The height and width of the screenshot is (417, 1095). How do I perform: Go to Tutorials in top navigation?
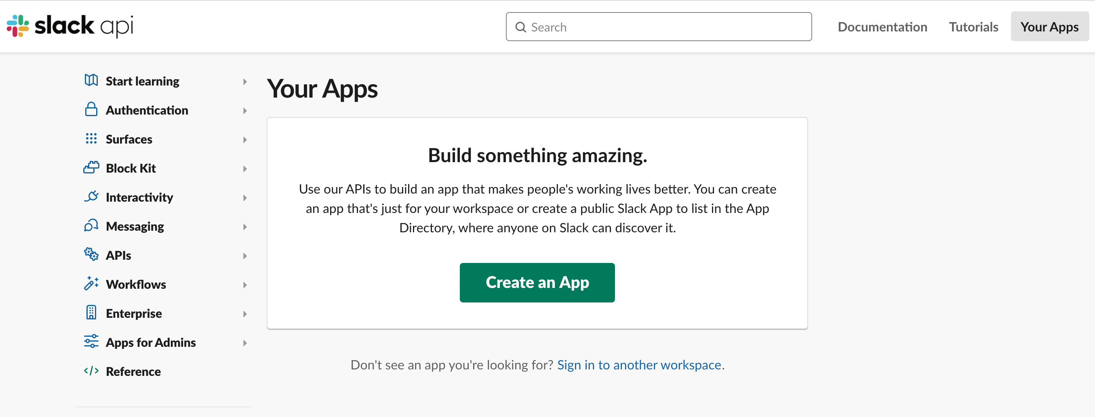[x=973, y=27]
